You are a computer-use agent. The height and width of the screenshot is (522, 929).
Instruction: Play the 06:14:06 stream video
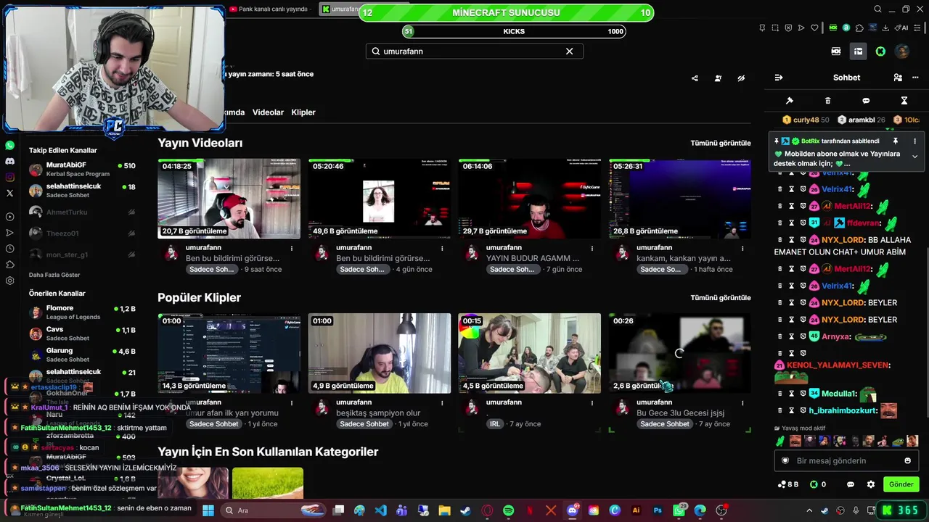pyautogui.click(x=529, y=199)
